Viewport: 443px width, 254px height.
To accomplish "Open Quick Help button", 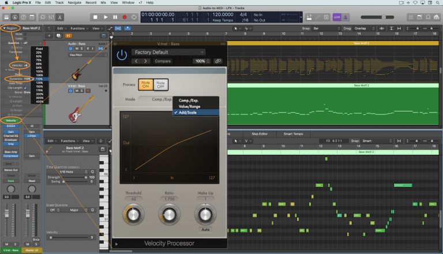I will tap(24, 17).
